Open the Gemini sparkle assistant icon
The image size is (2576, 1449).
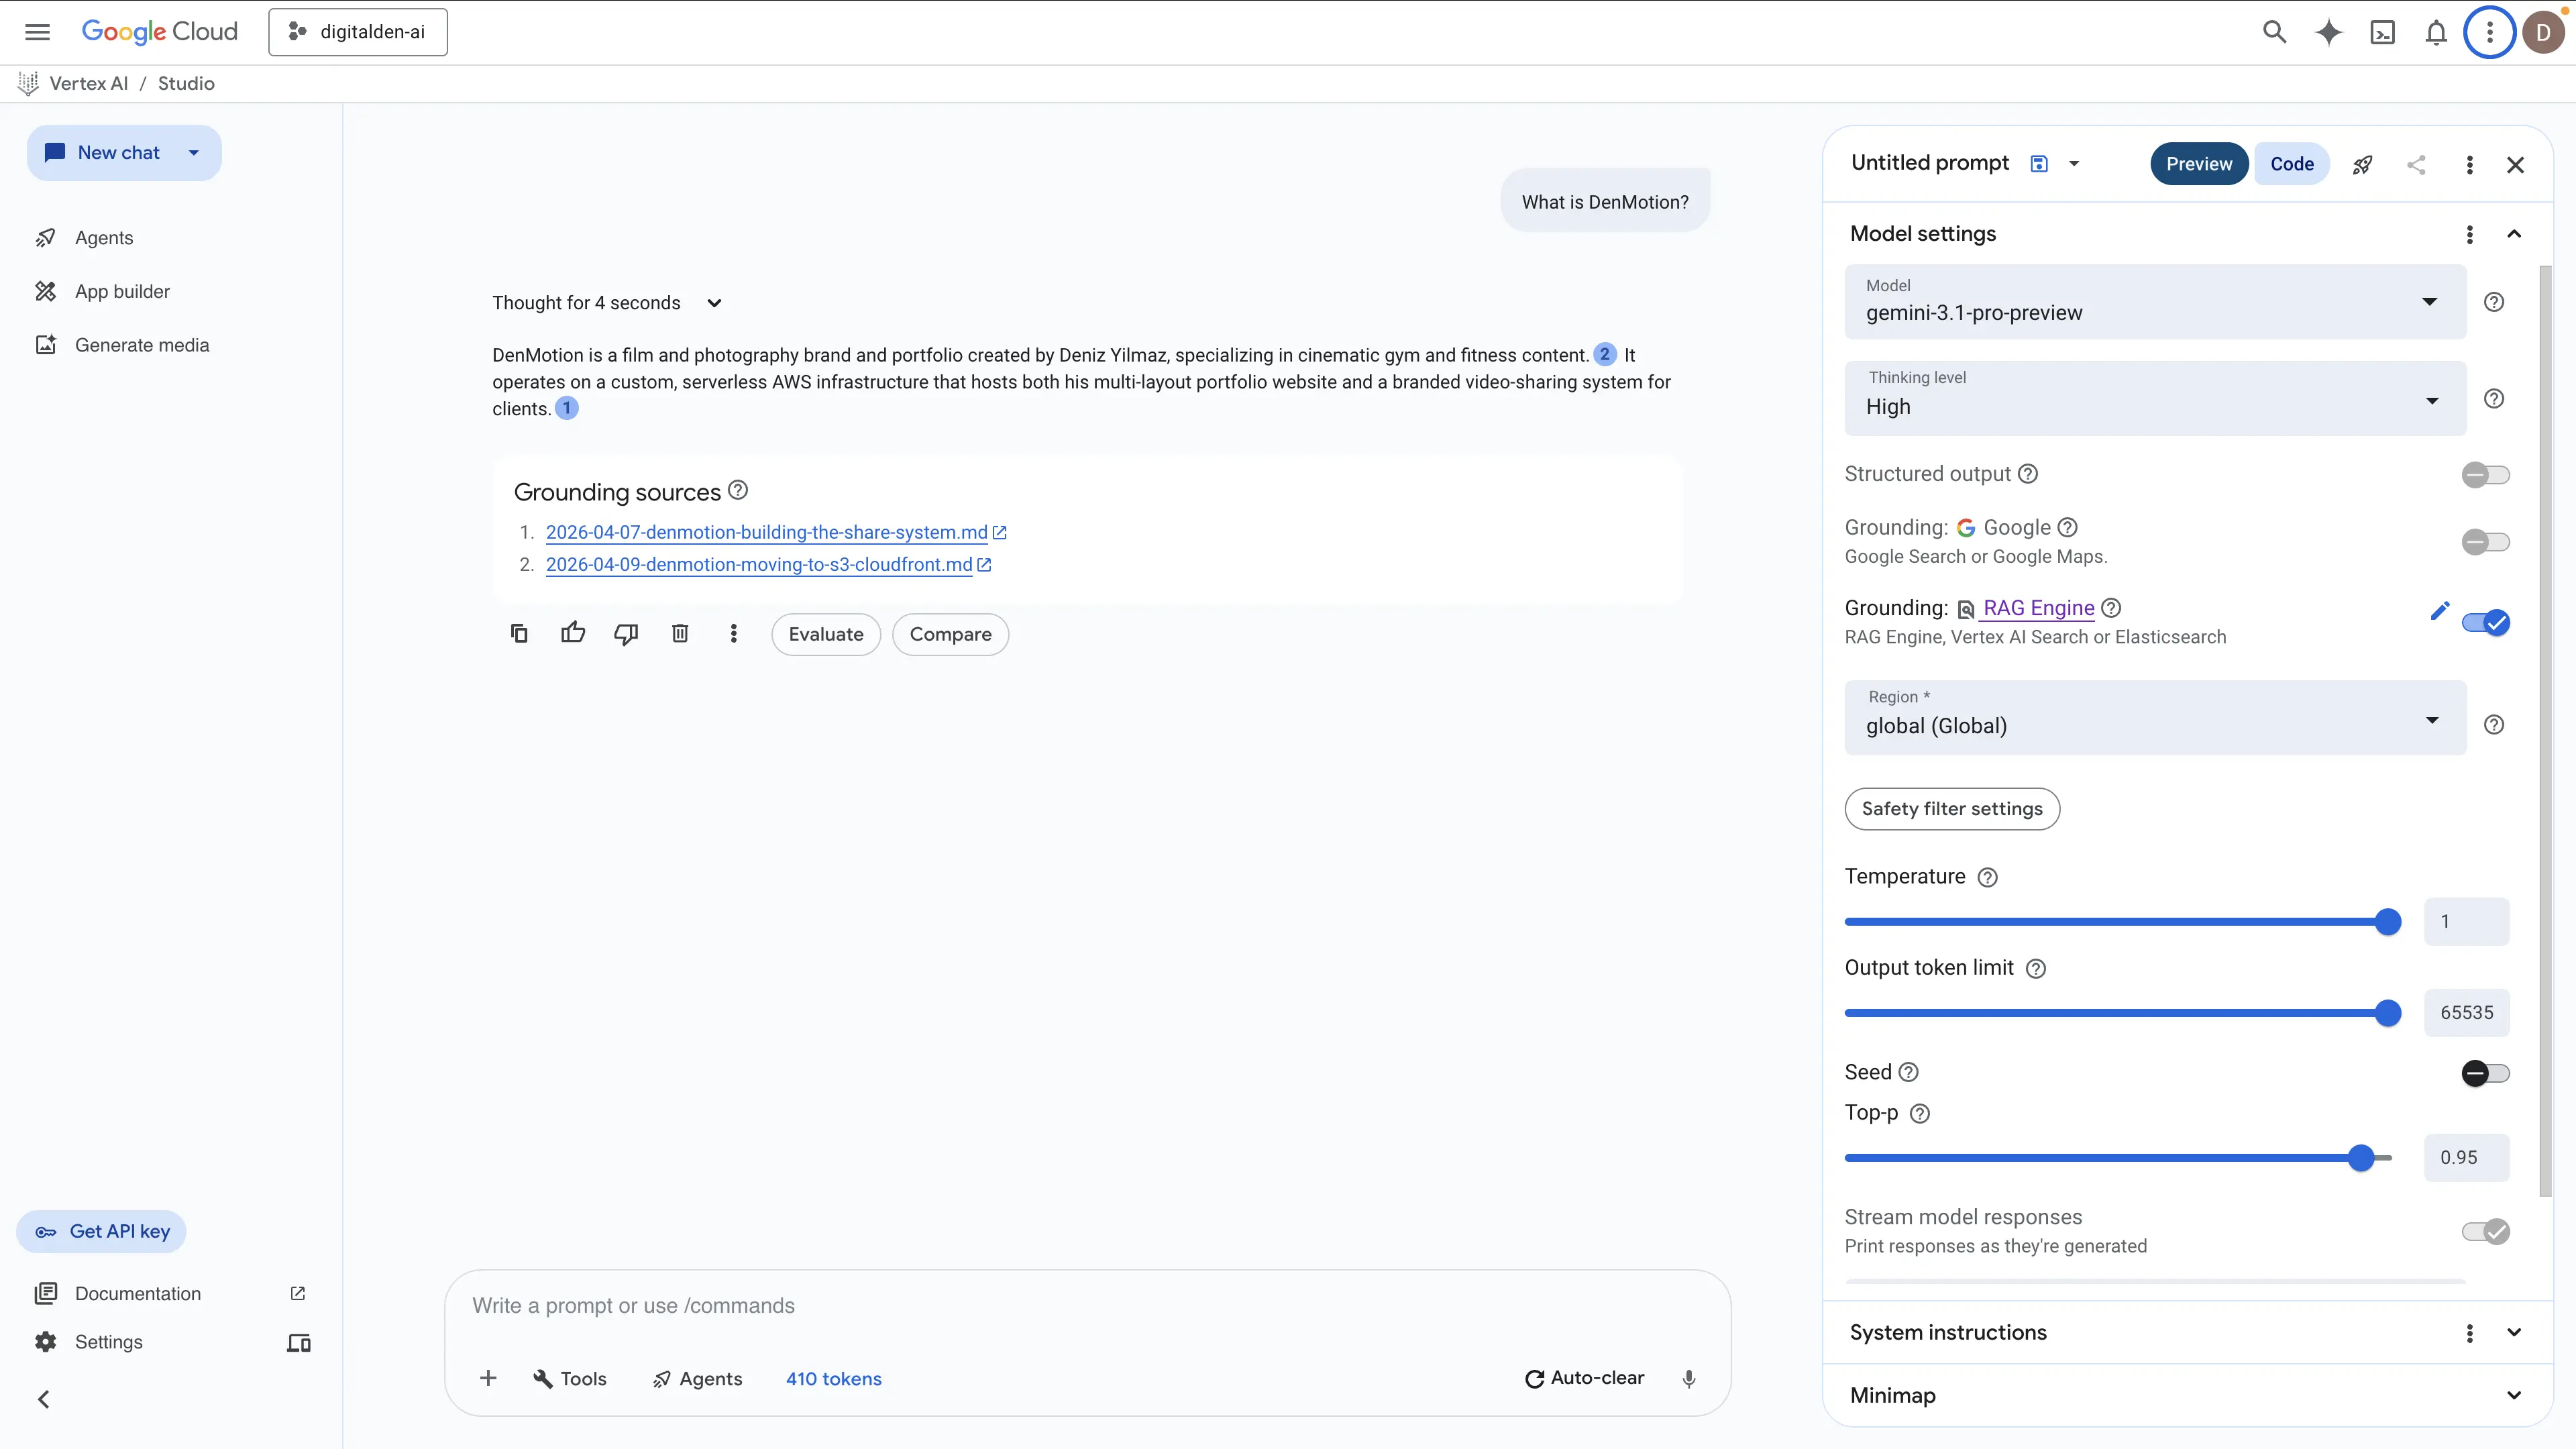[x=2329, y=32]
